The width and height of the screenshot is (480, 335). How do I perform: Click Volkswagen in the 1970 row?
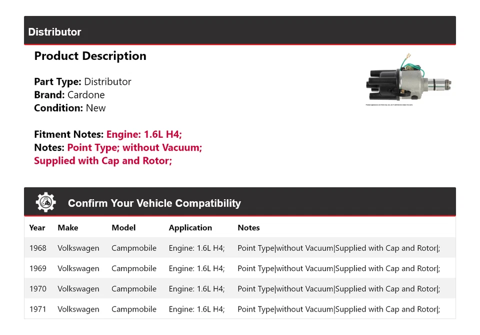click(x=78, y=289)
